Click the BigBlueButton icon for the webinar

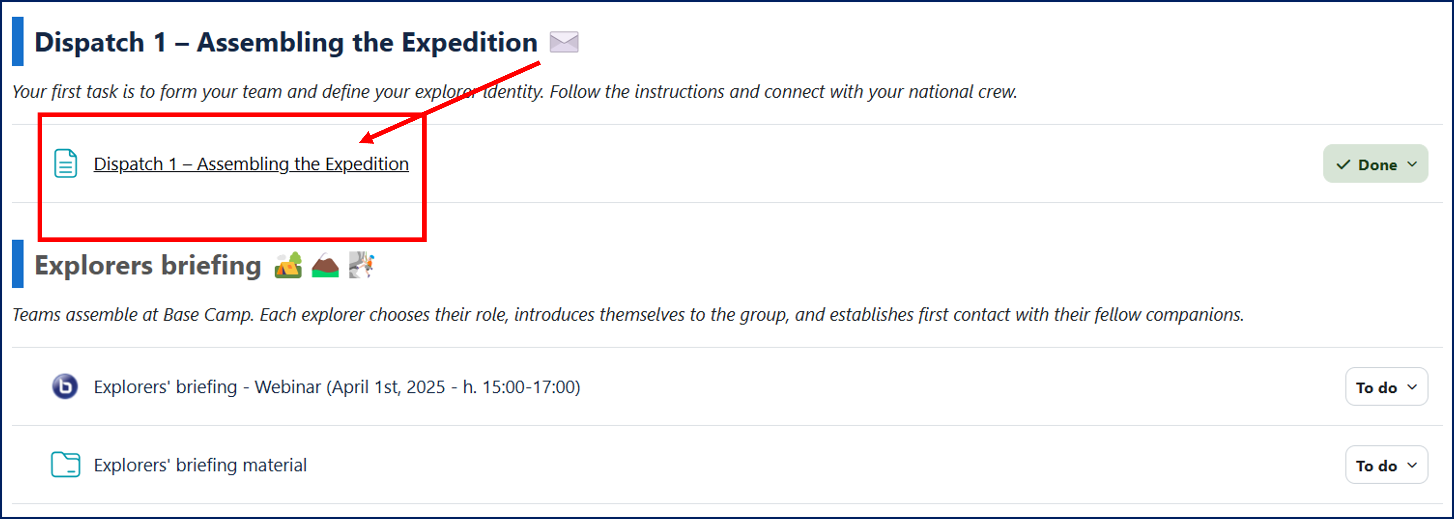pos(65,386)
